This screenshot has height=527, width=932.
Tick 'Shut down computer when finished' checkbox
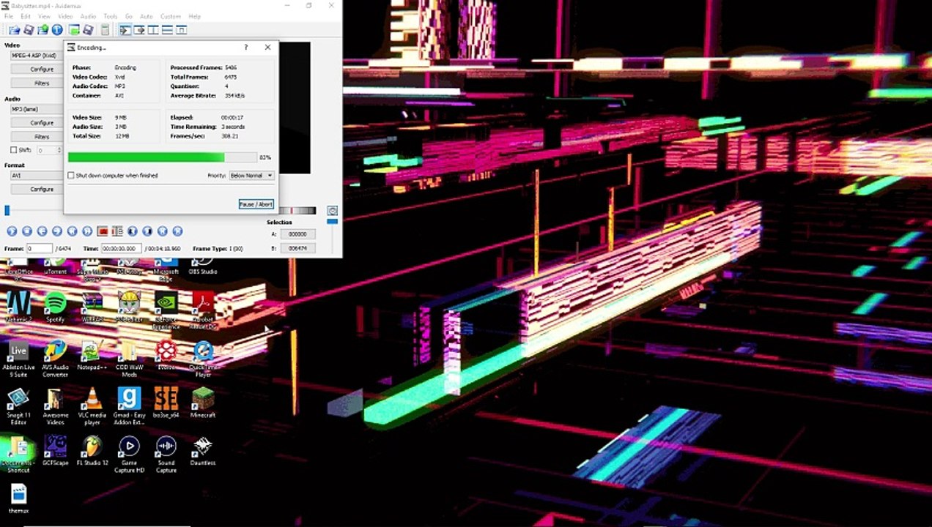coord(71,176)
